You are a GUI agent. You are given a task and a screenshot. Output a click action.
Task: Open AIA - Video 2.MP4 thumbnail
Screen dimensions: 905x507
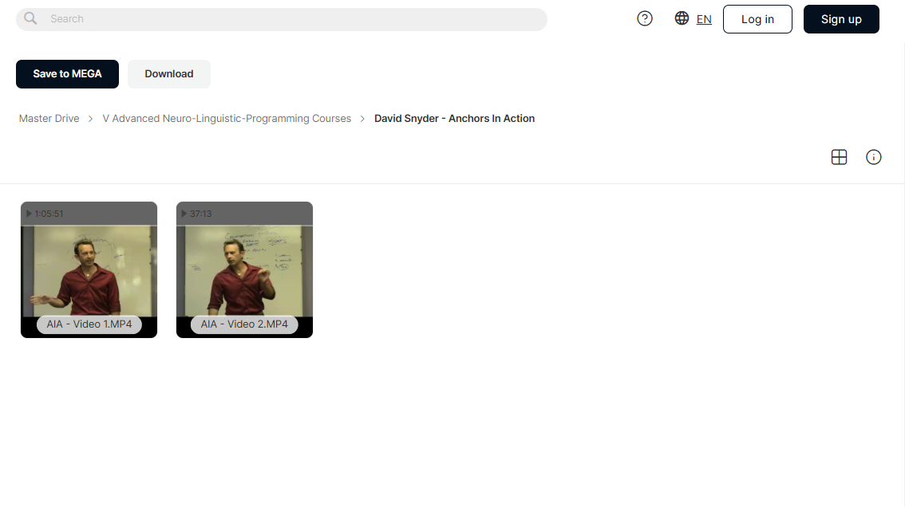pos(245,269)
